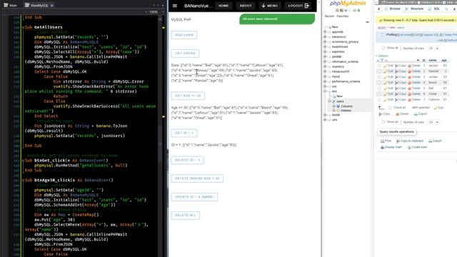
Task: Click the GET AGE >= 30 button
Action: pos(188,96)
